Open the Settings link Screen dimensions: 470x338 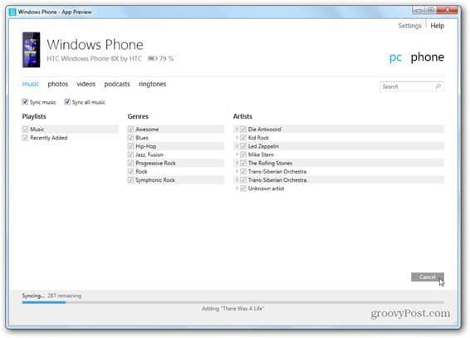(409, 26)
